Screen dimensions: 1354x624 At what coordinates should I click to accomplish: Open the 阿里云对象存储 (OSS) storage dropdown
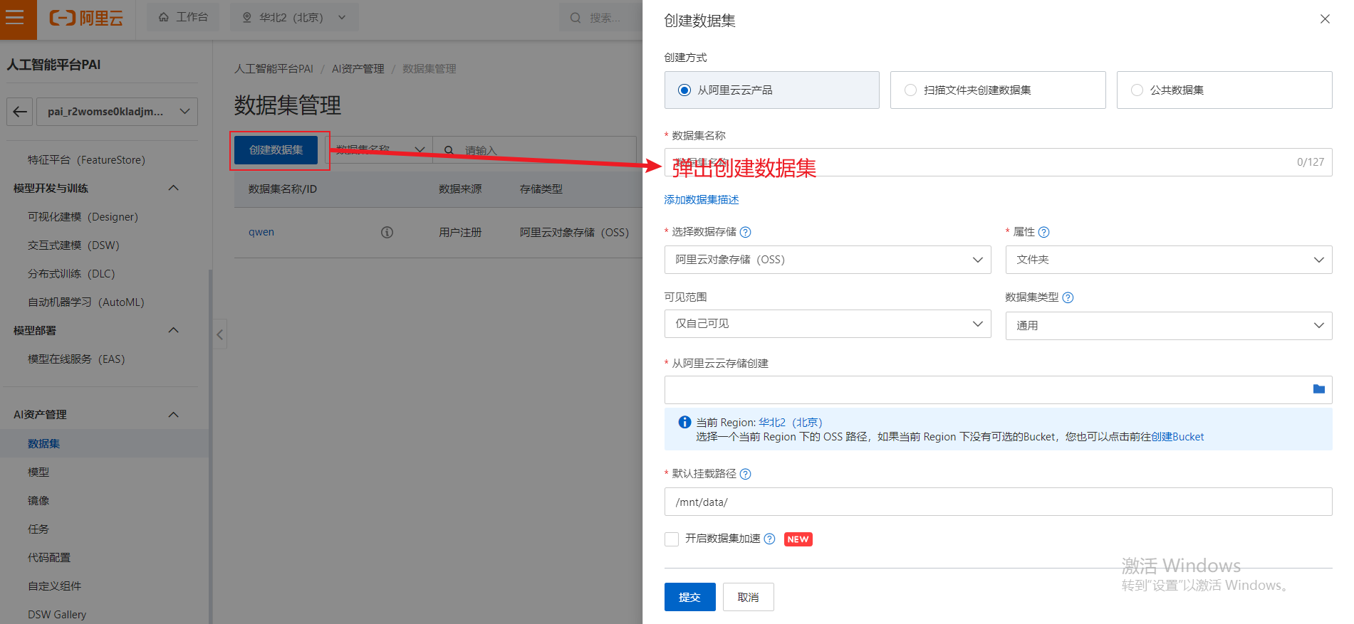[x=827, y=260]
